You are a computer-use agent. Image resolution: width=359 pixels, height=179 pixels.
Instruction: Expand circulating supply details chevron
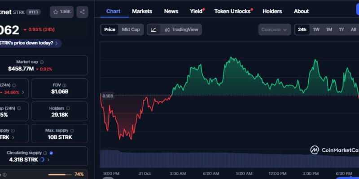[48, 159]
